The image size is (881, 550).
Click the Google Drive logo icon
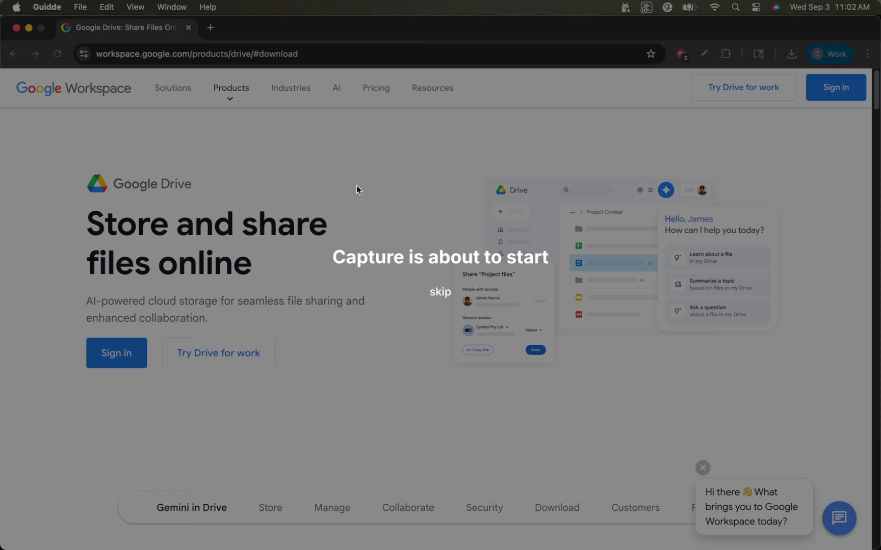tap(97, 183)
